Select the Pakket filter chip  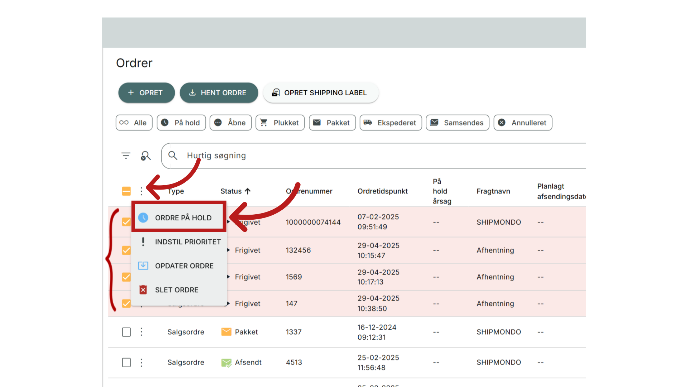coord(333,123)
